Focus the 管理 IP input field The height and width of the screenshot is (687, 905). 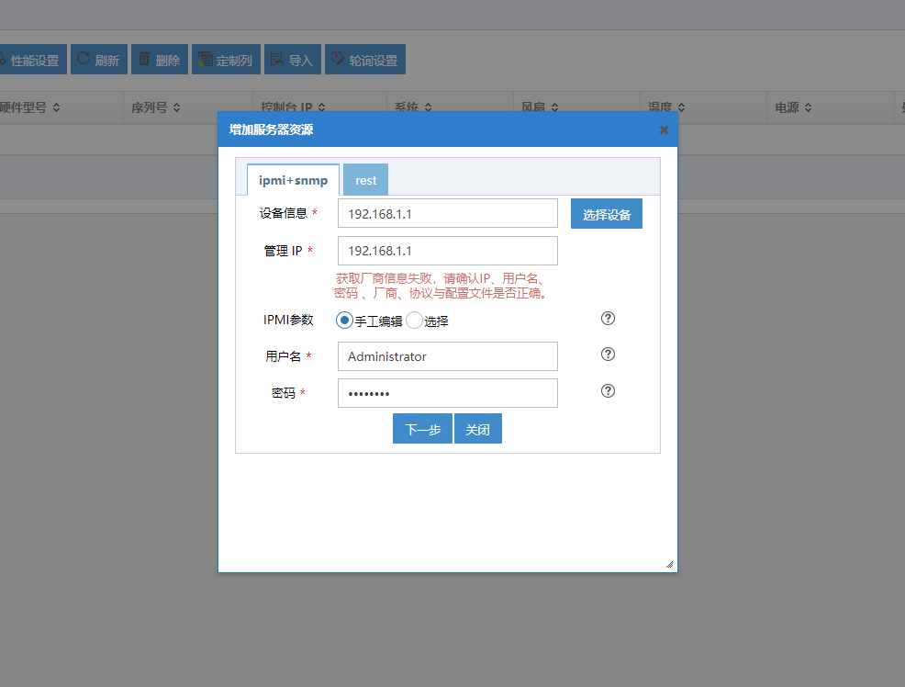tap(448, 251)
